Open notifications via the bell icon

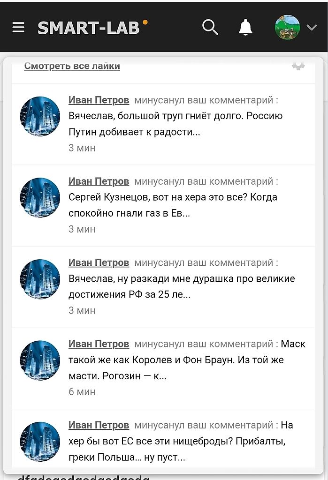pyautogui.click(x=245, y=27)
